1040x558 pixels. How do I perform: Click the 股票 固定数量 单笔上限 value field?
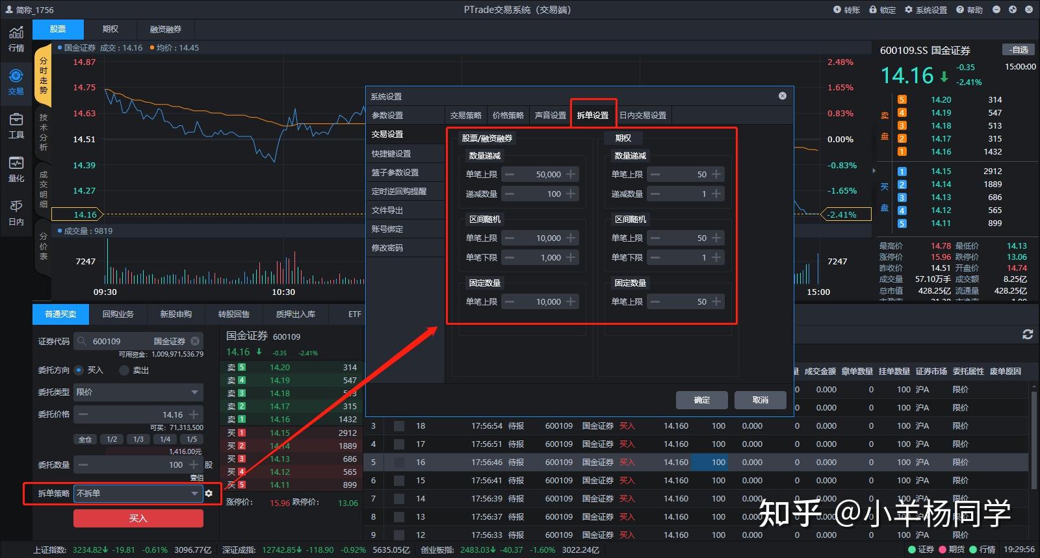[539, 301]
